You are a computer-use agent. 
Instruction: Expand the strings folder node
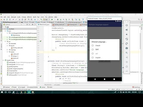pyautogui.click(x=9, y=56)
